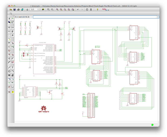Screen dimensions: 167x137
Task: Select the Label tool
Action: [x=13, y=83]
